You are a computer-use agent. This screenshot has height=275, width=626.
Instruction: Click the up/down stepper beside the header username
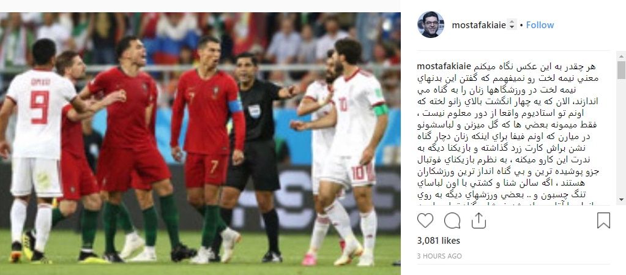[x=512, y=24]
